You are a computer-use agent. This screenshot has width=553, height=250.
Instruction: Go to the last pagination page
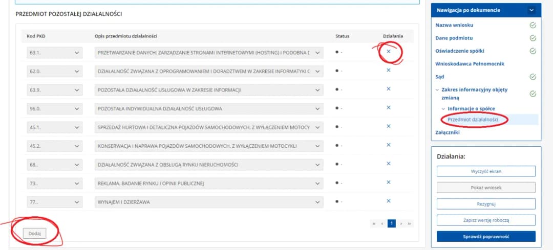pos(410,223)
